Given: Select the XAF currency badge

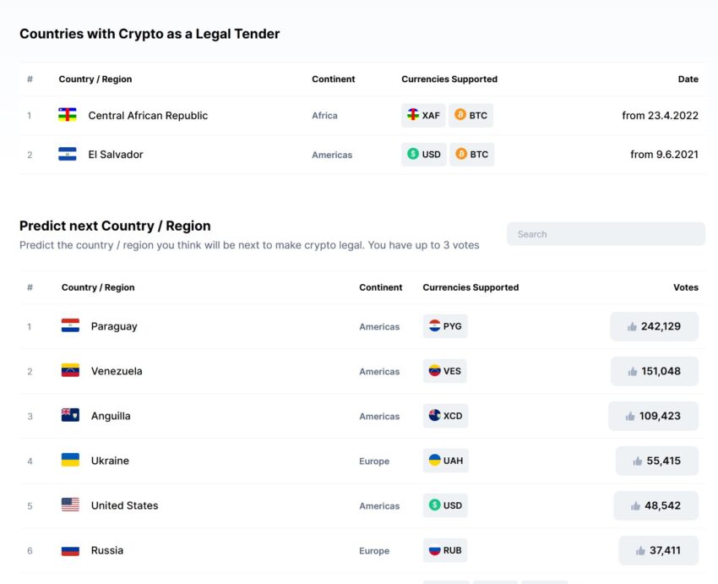Looking at the screenshot, I should pos(423,115).
